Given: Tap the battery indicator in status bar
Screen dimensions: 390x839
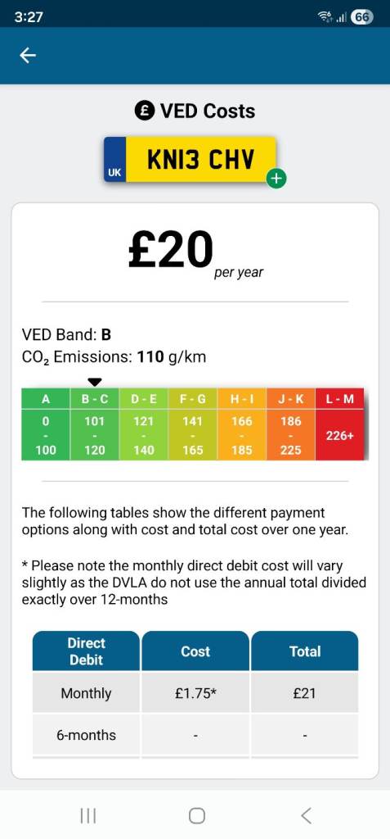Looking at the screenshot, I should pos(361,17).
